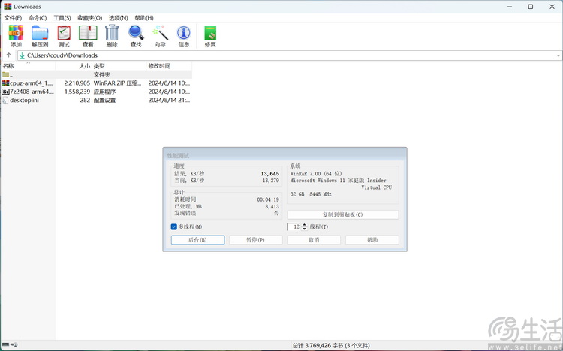Image resolution: width=563 pixels, height=351 pixels.
Task: Open the 选项(N) menu
Action: [x=119, y=18]
